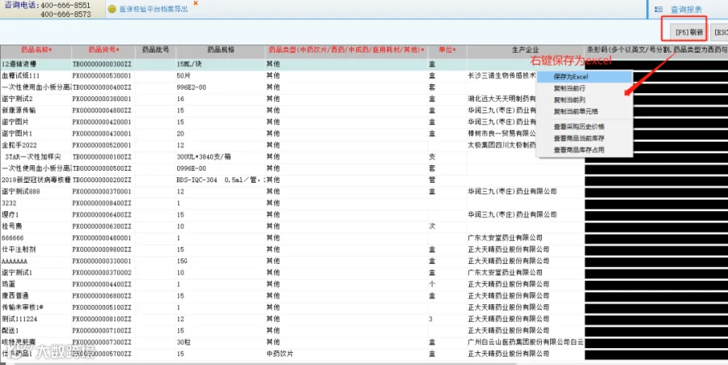Select the 理疗1 cell
Screen dimensions: 728x365
click(x=36, y=215)
